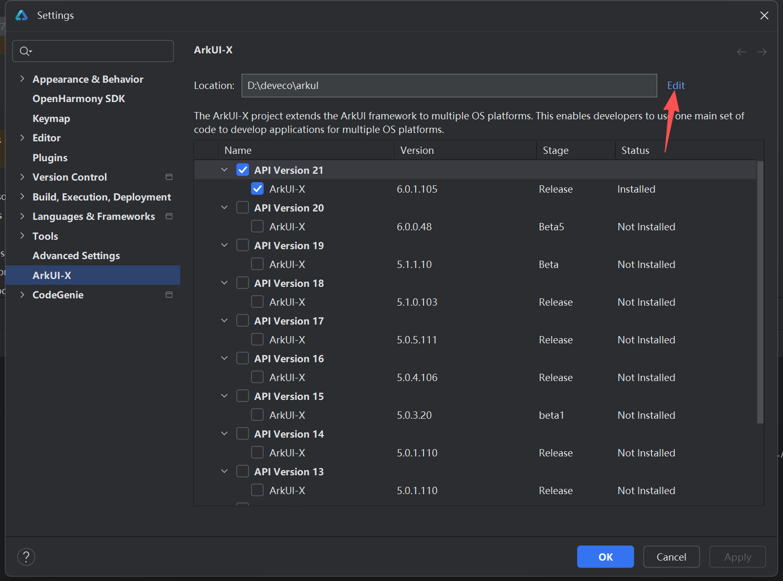
Task: Open the help question mark button
Action: click(26, 556)
